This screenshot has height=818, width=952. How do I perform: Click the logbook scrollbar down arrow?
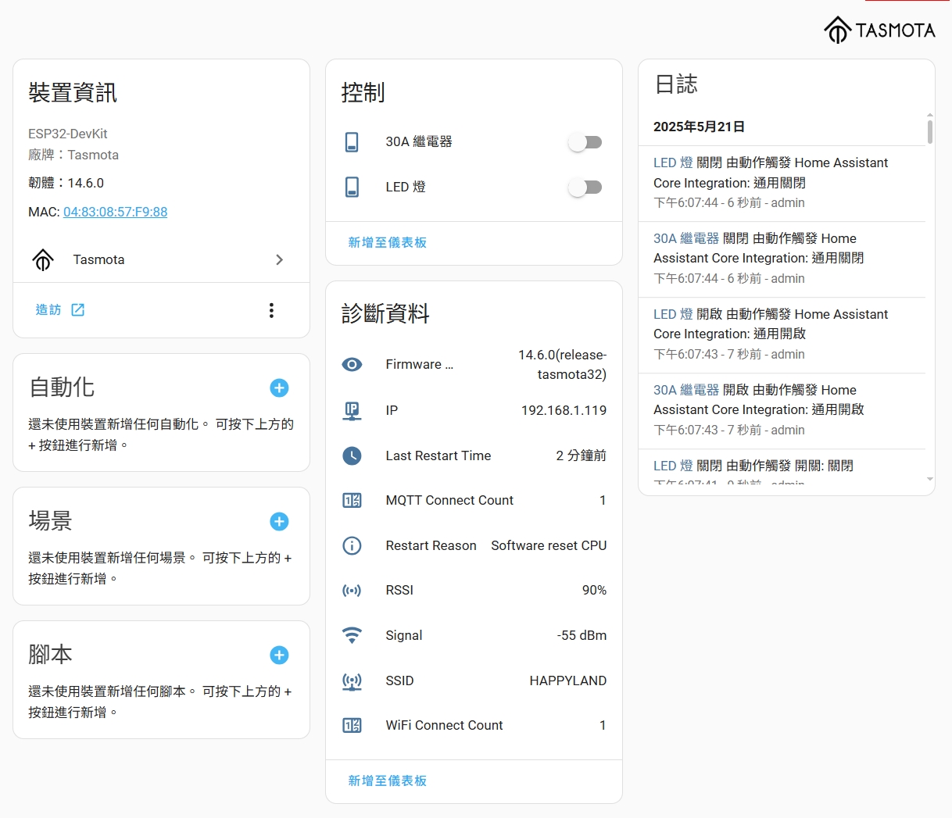pos(929,479)
